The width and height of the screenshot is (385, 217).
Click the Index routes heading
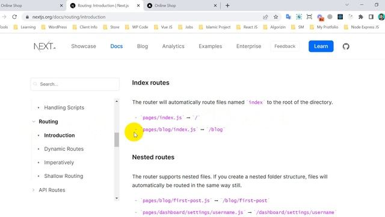click(x=150, y=83)
